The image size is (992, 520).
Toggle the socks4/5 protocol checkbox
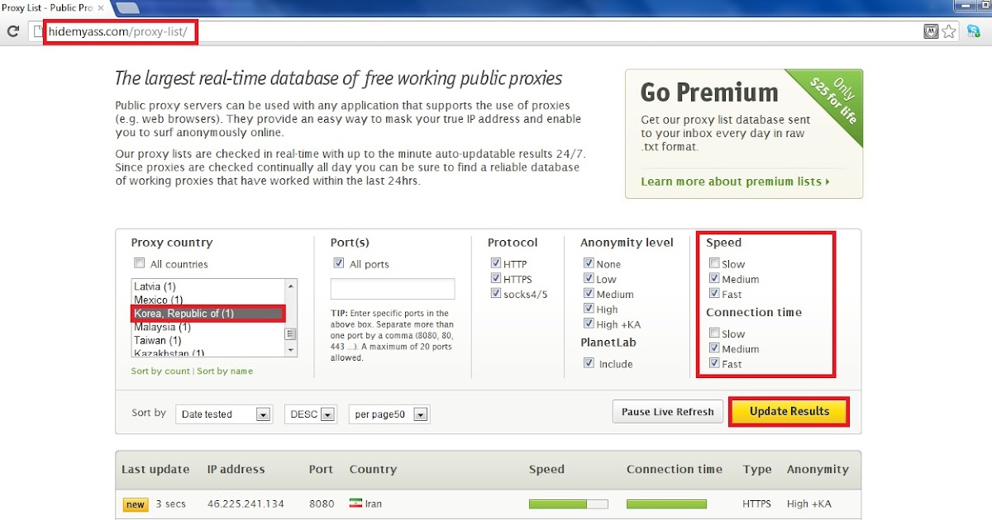pos(496,293)
